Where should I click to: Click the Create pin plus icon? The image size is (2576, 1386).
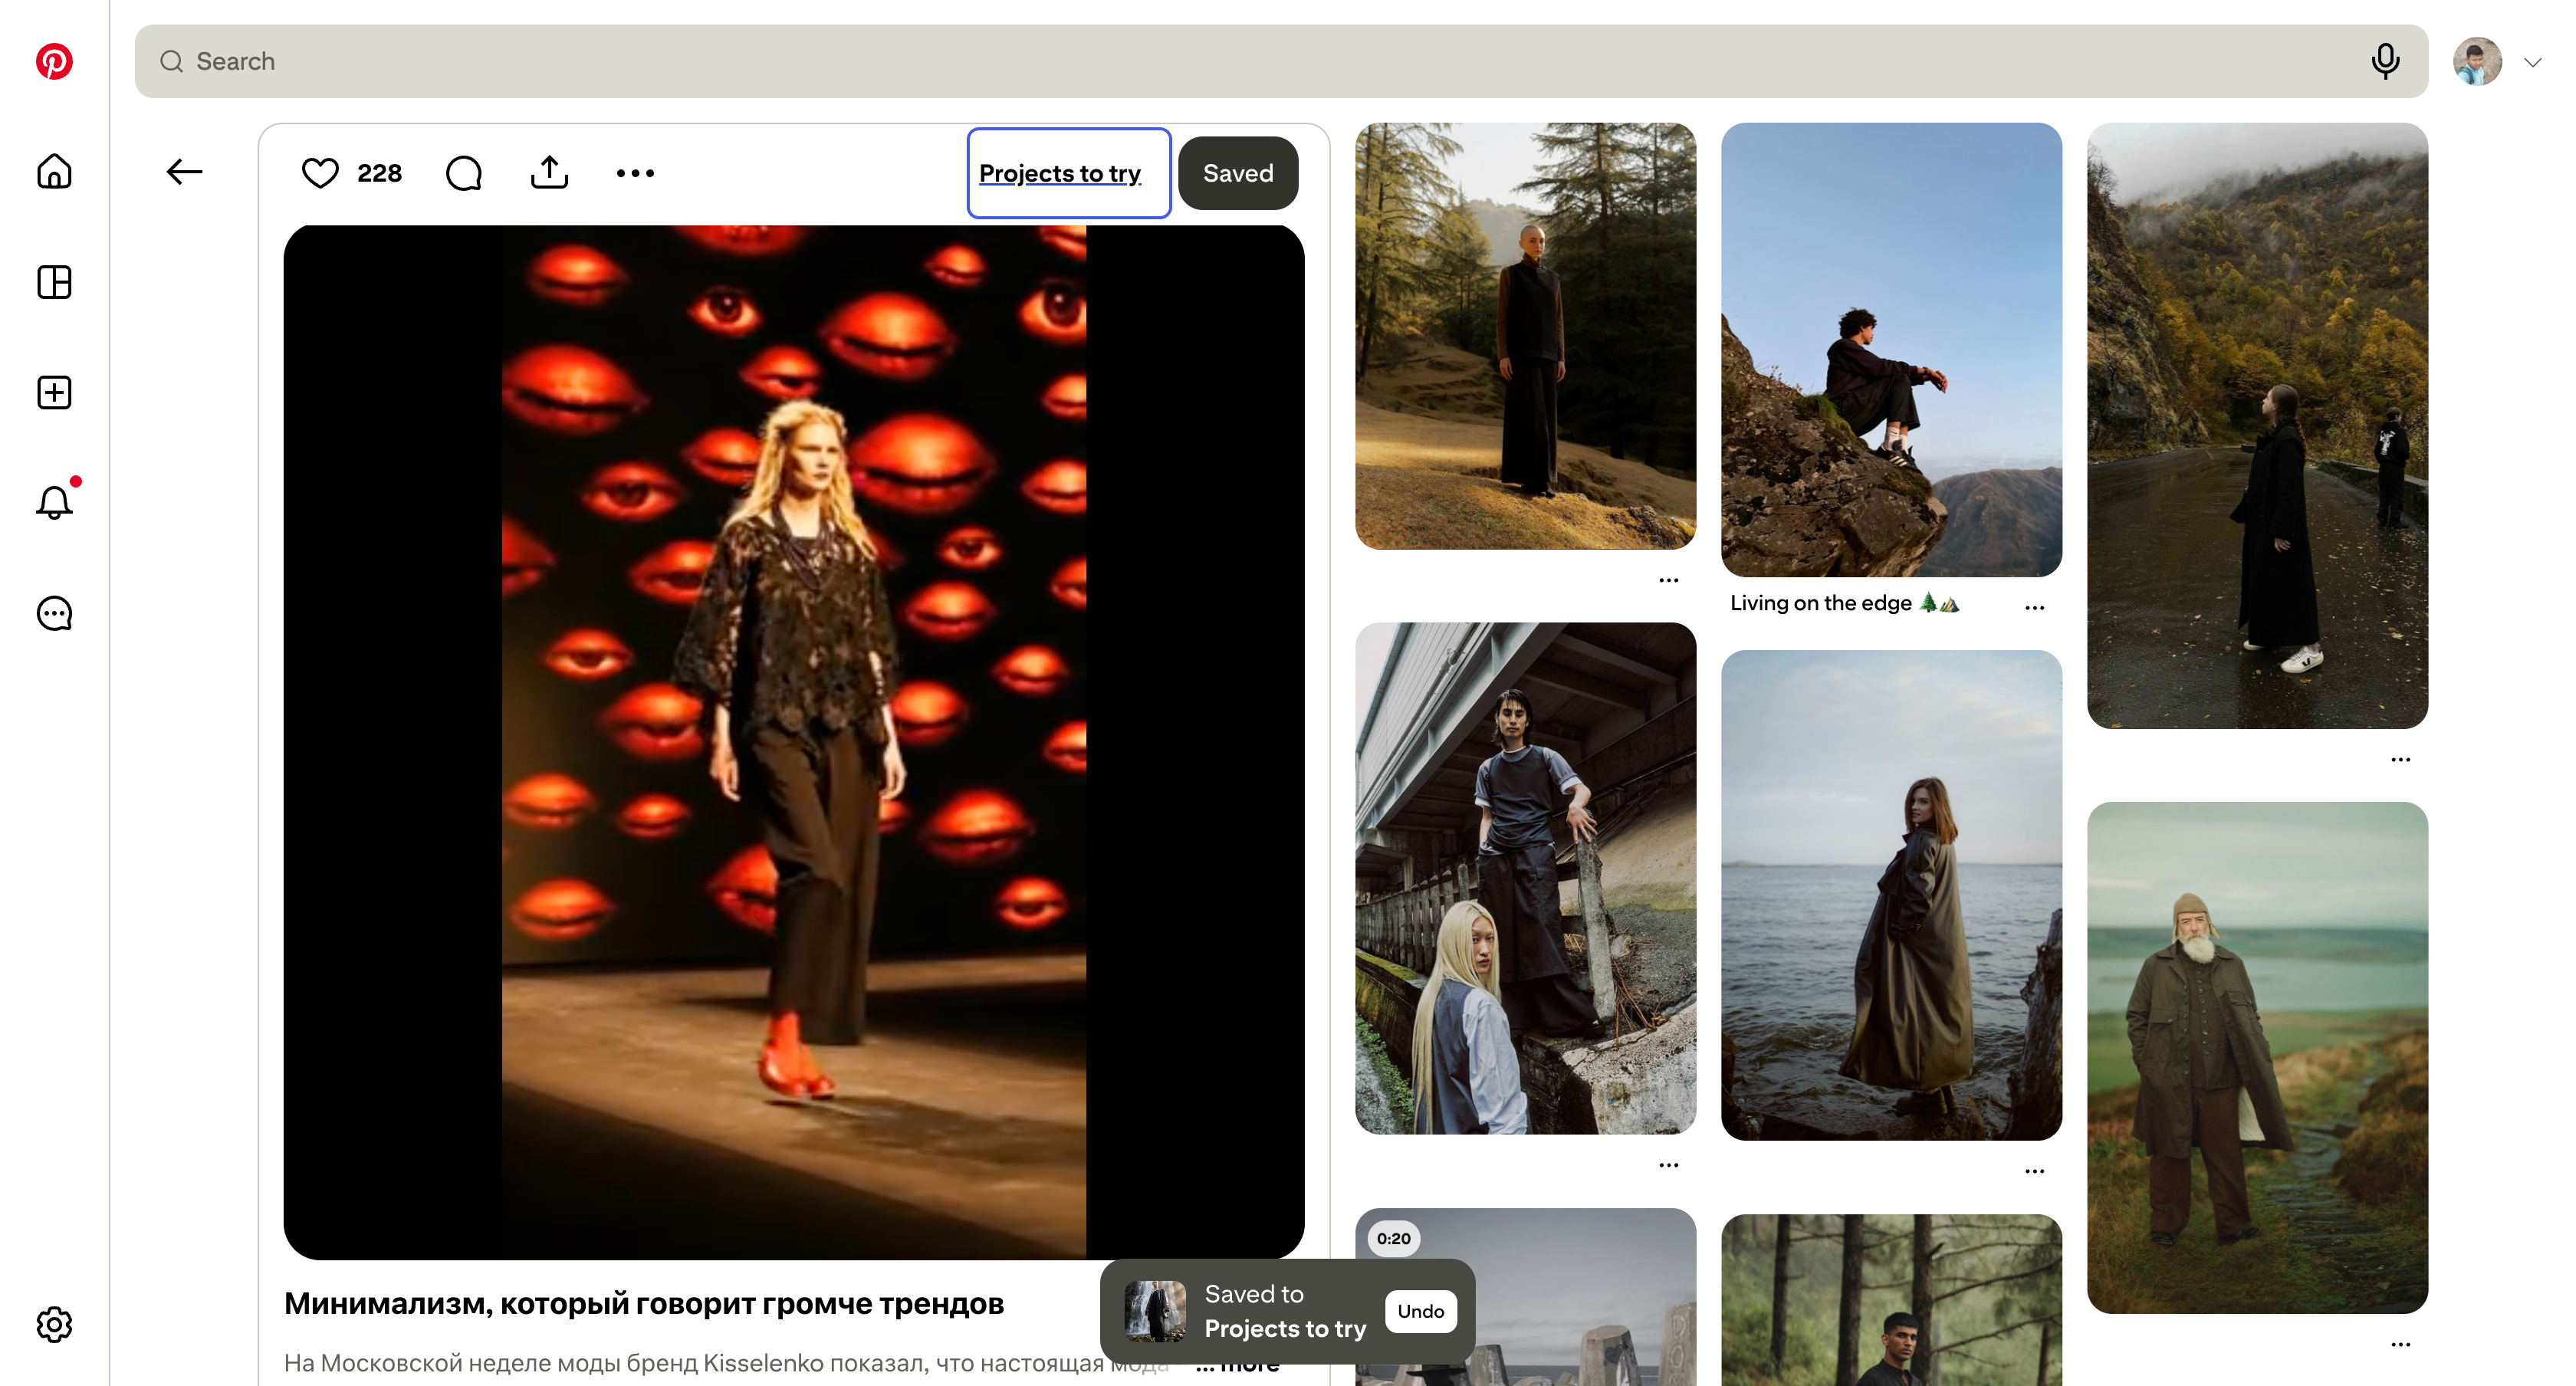click(54, 392)
